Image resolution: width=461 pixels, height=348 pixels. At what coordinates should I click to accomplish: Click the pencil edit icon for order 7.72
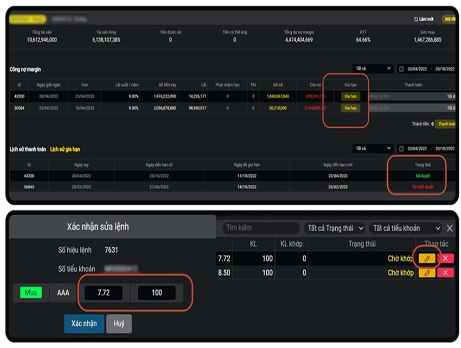coord(427,259)
